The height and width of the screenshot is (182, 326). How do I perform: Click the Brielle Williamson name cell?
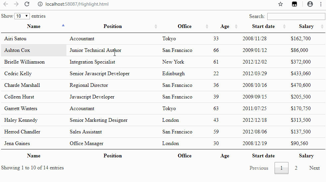[34, 62]
